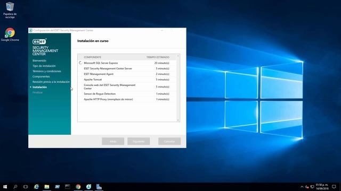Image resolution: width=341 pixels, height=191 pixels.
Task: Click the ESET logo in the installer sidebar
Action: (x=39, y=41)
